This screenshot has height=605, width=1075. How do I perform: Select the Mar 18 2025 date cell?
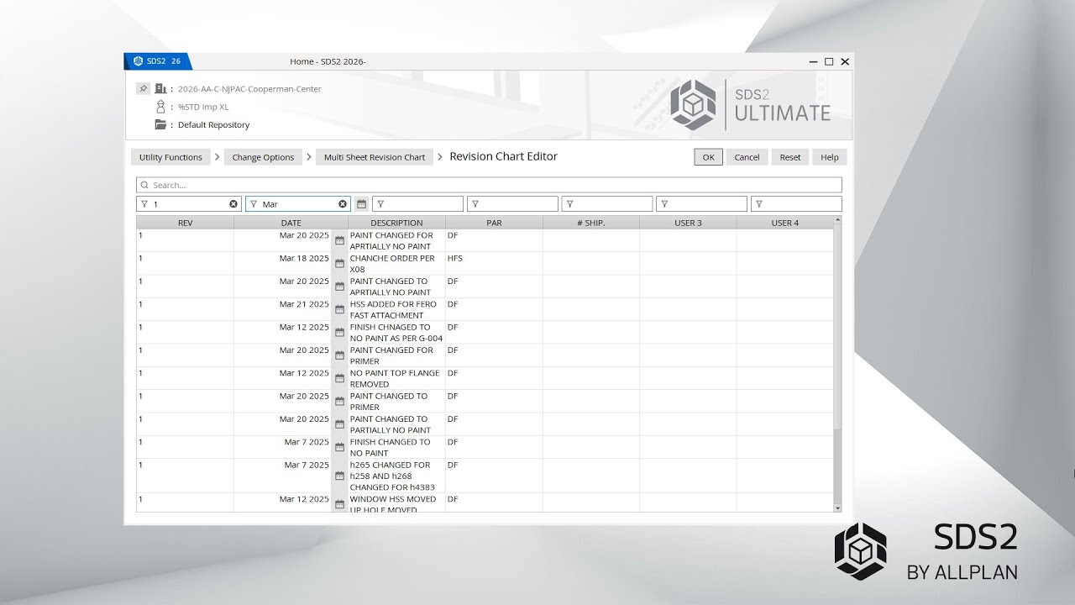point(283,263)
